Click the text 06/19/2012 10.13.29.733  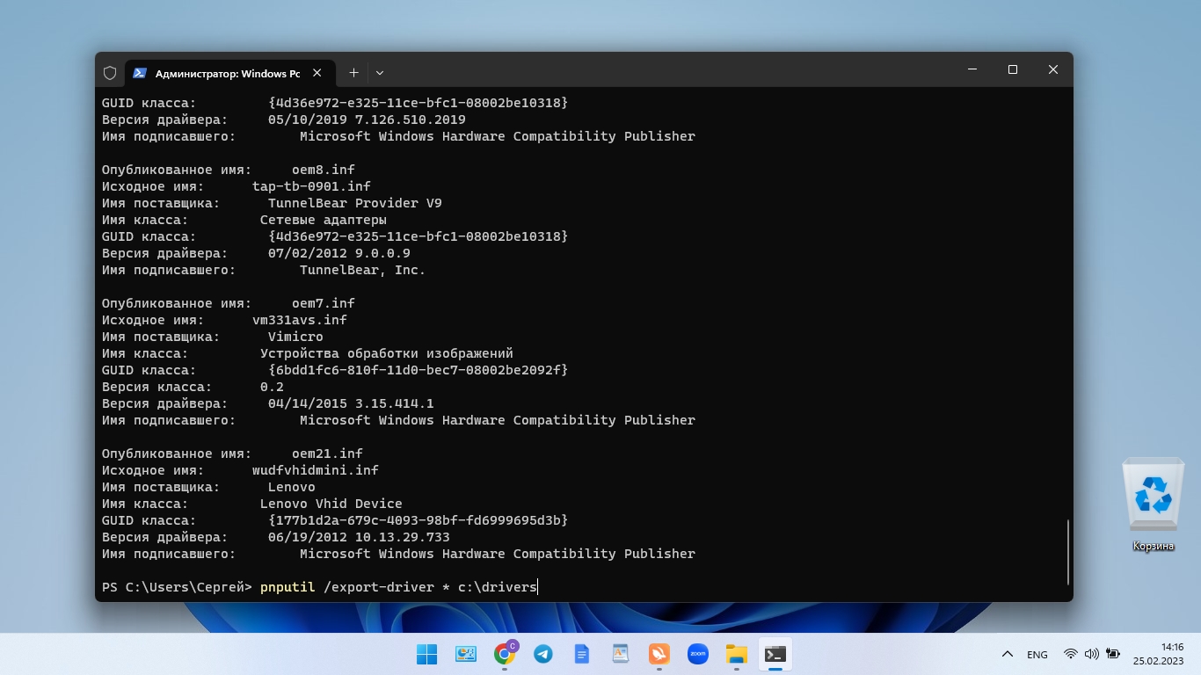tap(359, 537)
